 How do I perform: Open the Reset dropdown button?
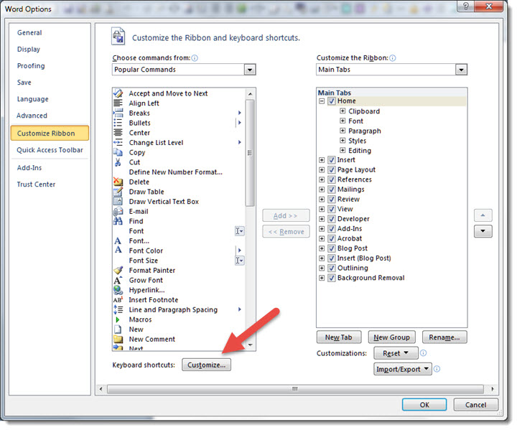pyautogui.click(x=396, y=353)
